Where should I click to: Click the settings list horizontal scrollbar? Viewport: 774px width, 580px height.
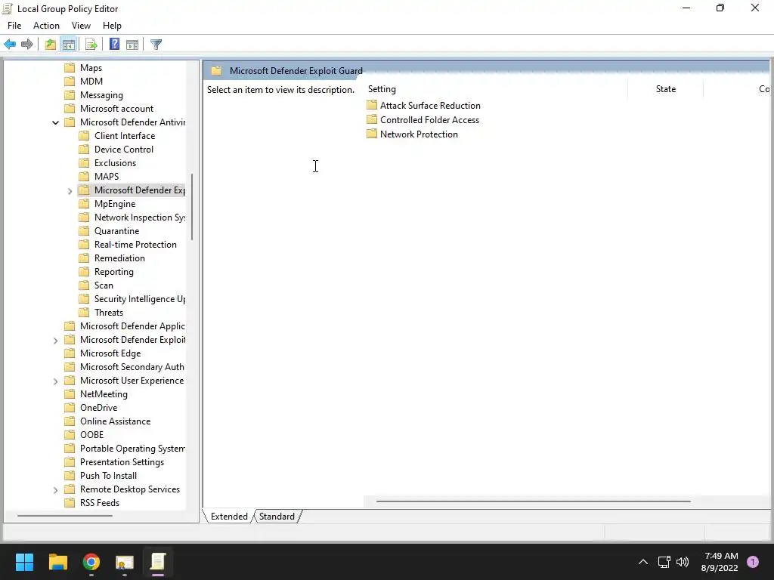coord(533,501)
